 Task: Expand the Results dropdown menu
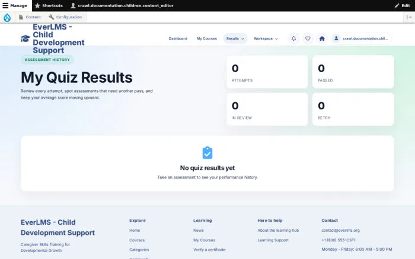[235, 38]
